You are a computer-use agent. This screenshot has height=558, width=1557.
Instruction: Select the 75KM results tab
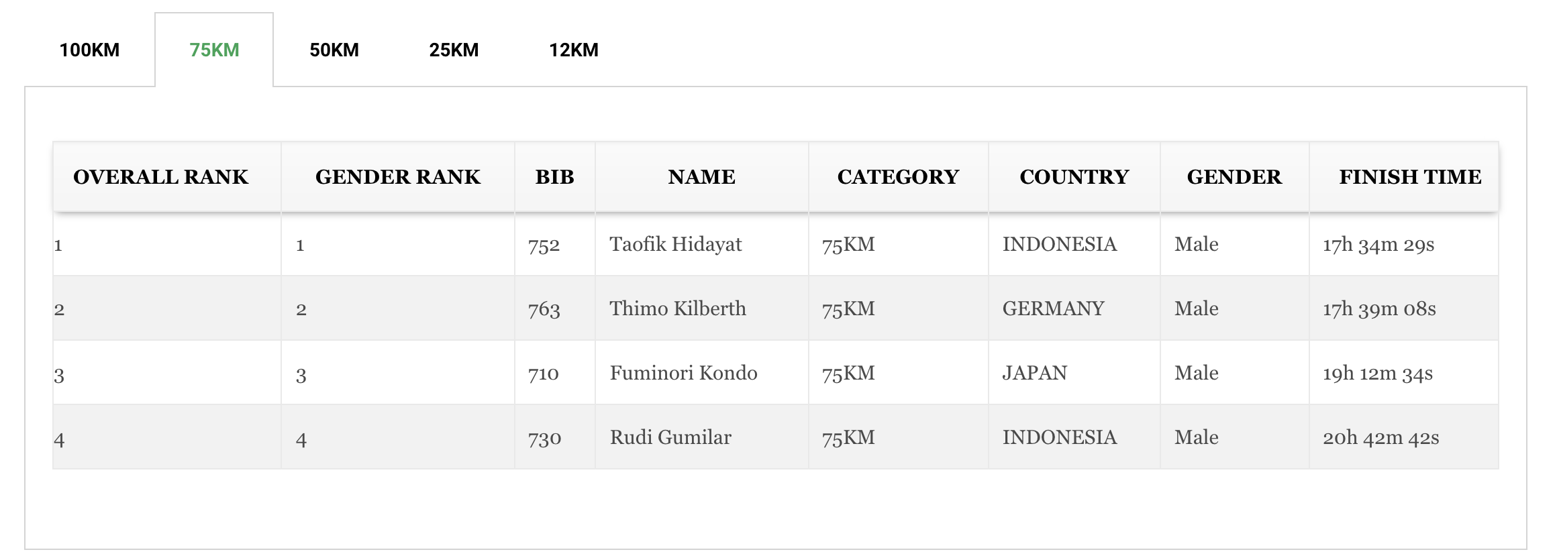214,50
